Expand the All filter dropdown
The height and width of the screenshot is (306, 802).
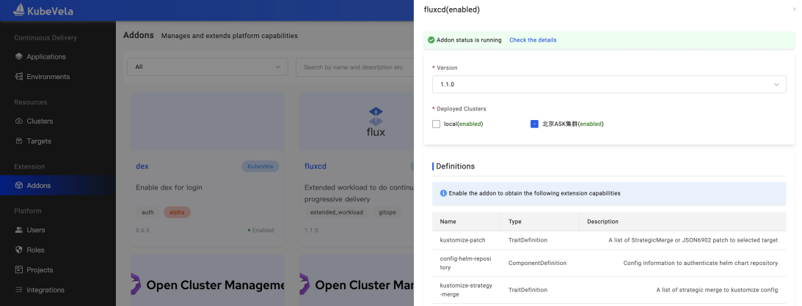[x=207, y=67]
